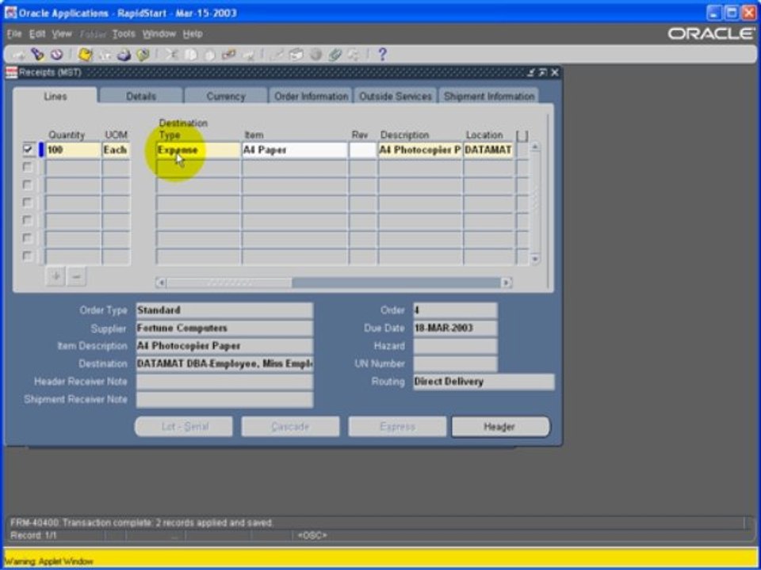Uncheck the checkbox on the 100 Each line
The width and height of the screenshot is (761, 570).
(x=28, y=150)
